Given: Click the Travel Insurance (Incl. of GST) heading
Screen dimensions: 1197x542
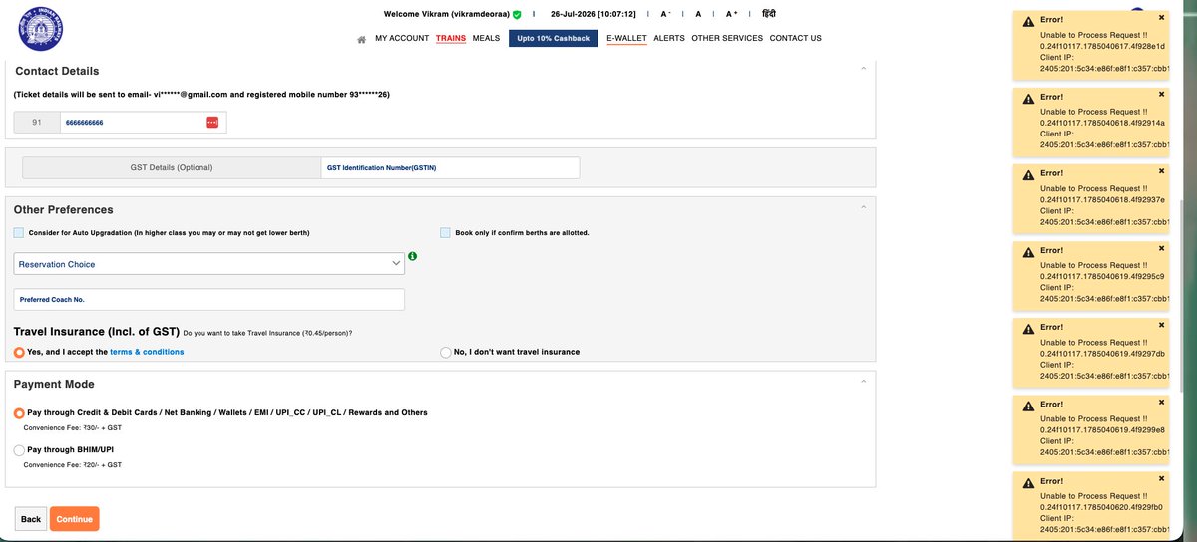Looking at the screenshot, I should coord(96,331).
